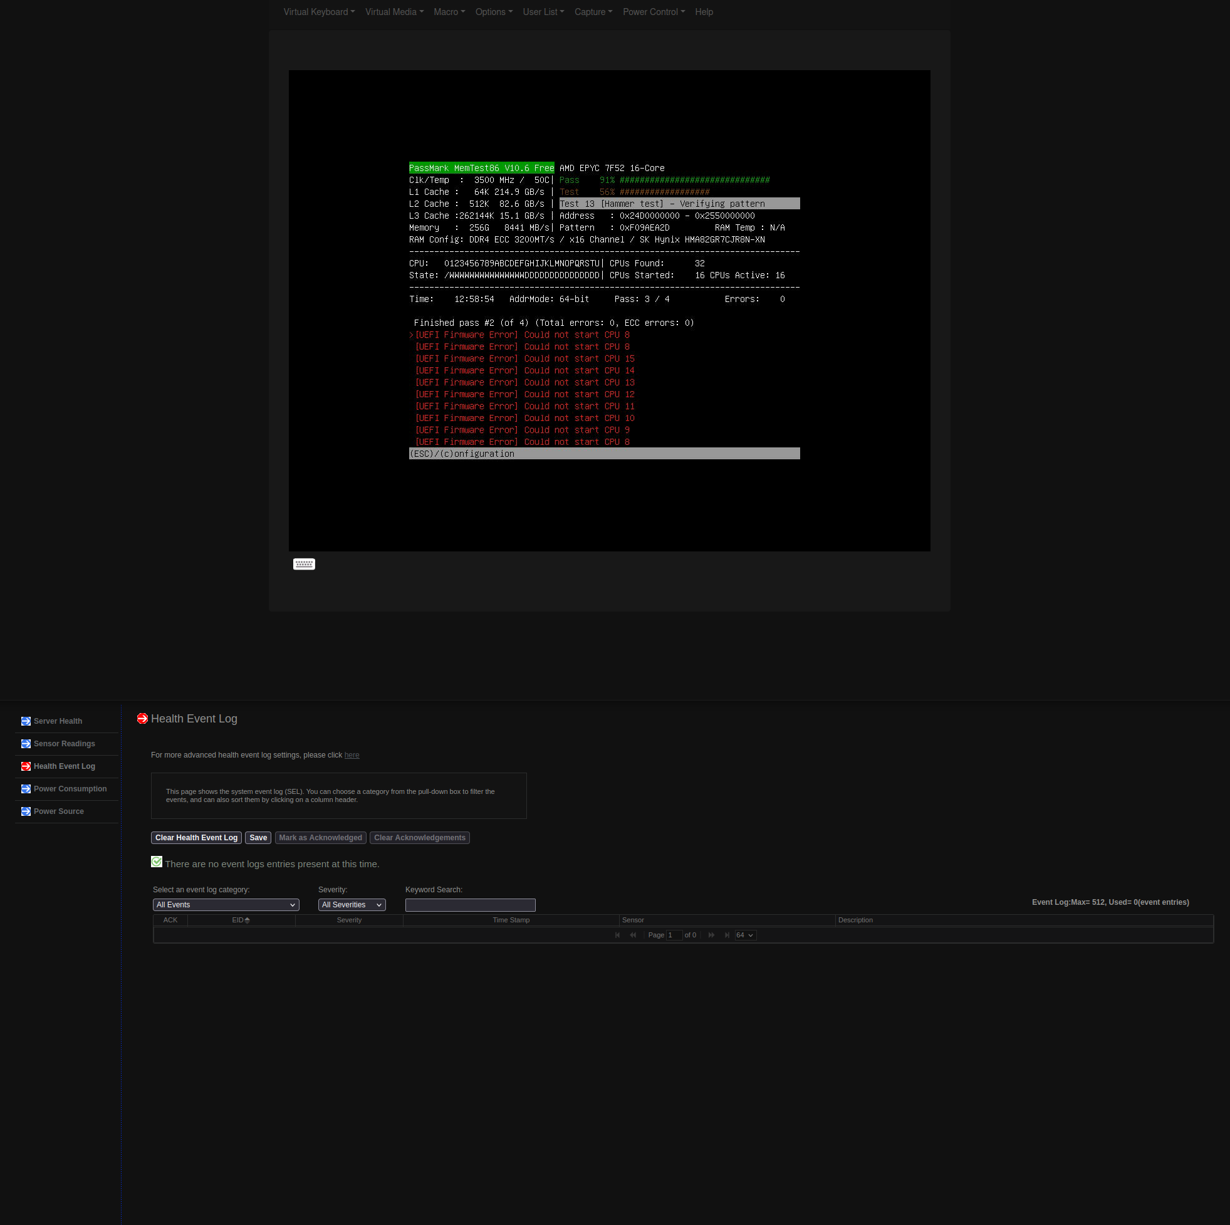The height and width of the screenshot is (1225, 1230).
Task: Go to first page of event log
Action: pyautogui.click(x=618, y=936)
